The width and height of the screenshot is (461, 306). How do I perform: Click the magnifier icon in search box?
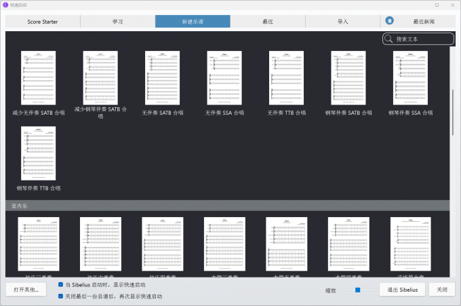pos(388,39)
